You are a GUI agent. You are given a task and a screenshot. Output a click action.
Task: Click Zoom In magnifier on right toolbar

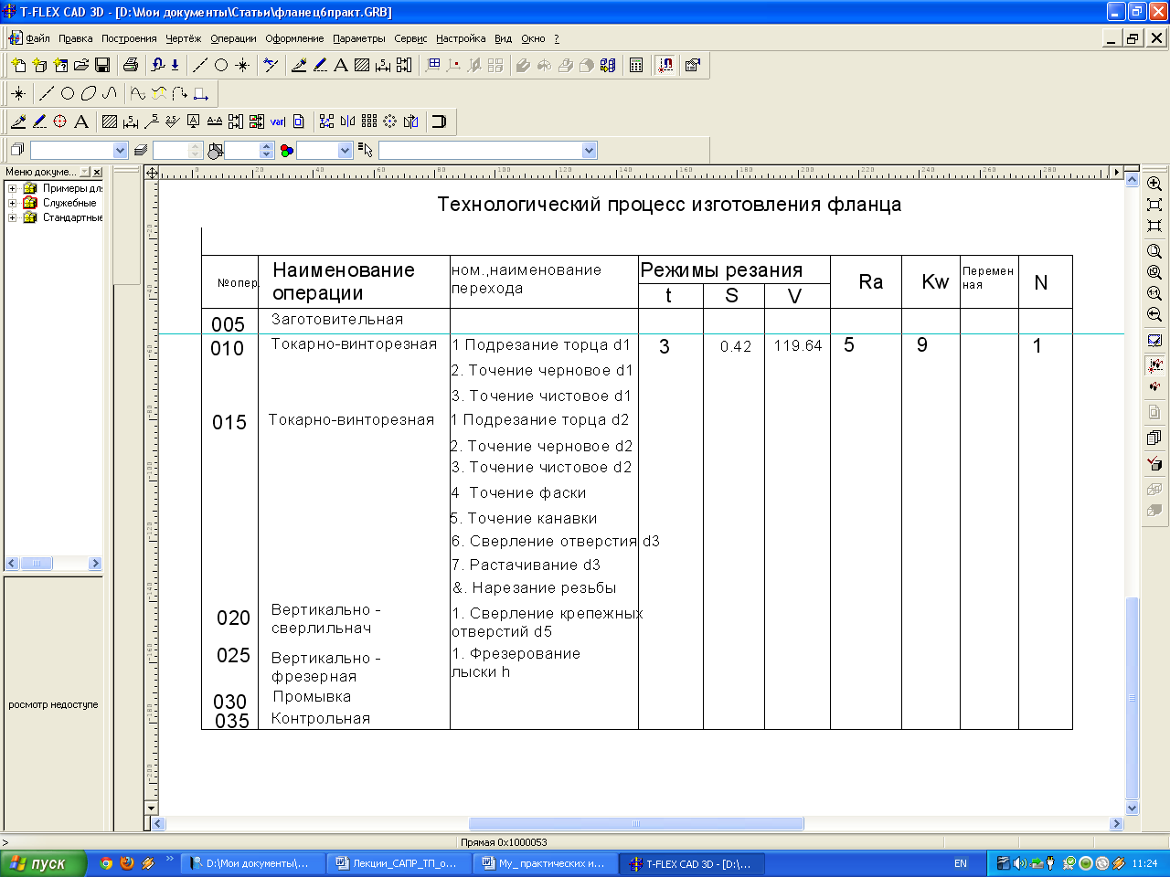coord(1154,184)
